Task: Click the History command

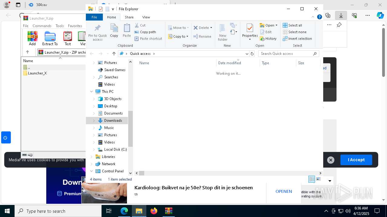Action: (268, 39)
